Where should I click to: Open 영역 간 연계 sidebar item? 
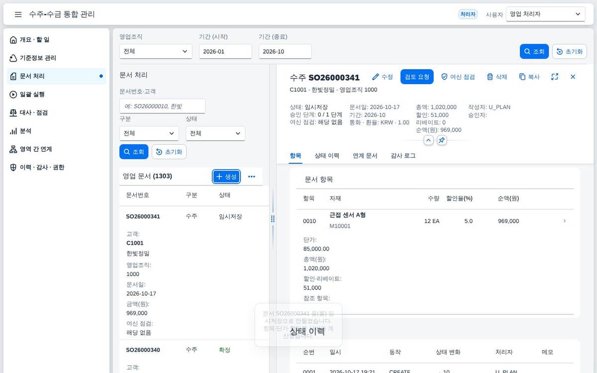point(57,149)
